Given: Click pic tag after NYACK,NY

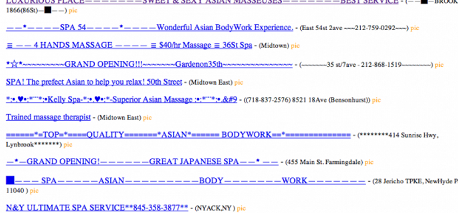Looking at the screenshot, I should tap(241, 208).
